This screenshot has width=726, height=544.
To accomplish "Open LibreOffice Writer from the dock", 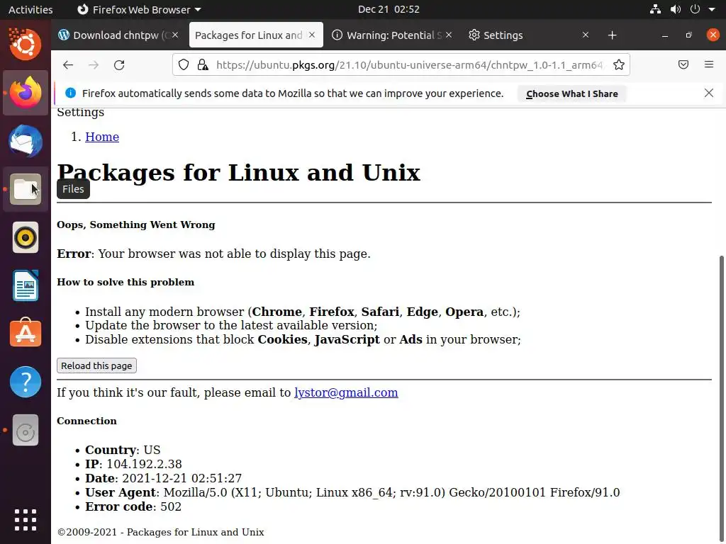I will click(26, 285).
